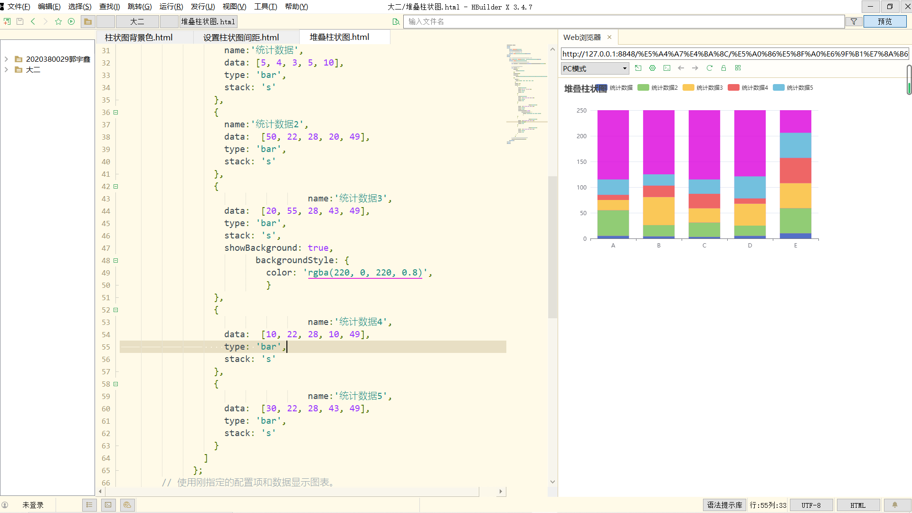Click the yellow bar segment in column E
This screenshot has height=513, width=912.
coord(795,196)
